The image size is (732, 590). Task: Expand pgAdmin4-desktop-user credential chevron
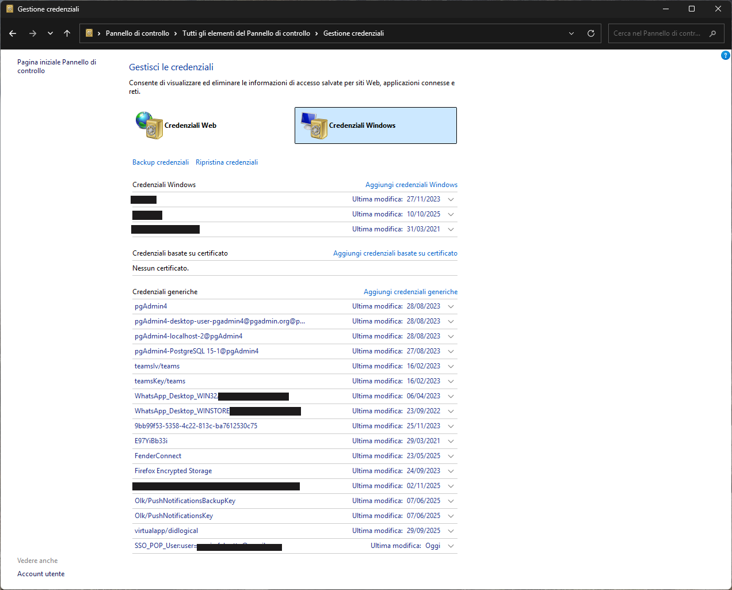click(451, 321)
